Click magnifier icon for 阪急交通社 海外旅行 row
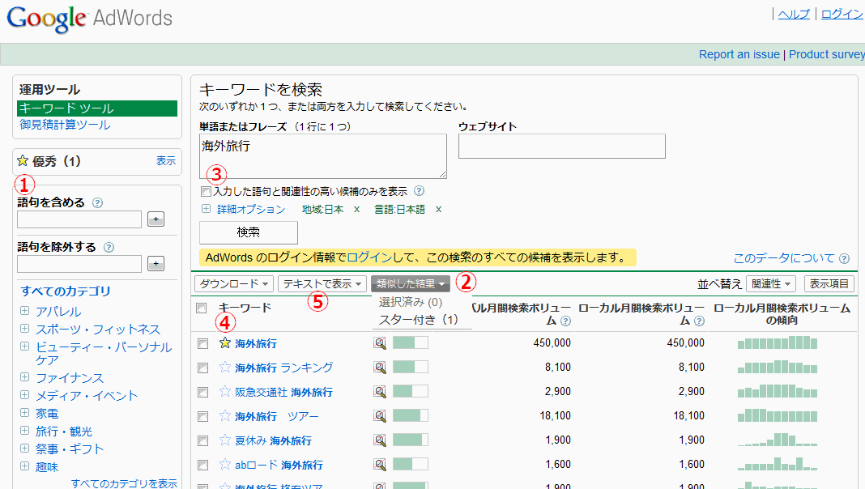865x489 pixels. point(379,392)
